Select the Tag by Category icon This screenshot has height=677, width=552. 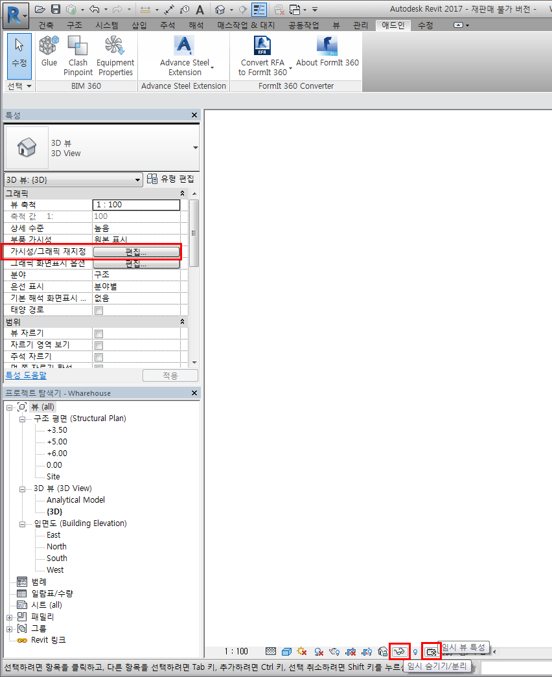tap(185, 9)
